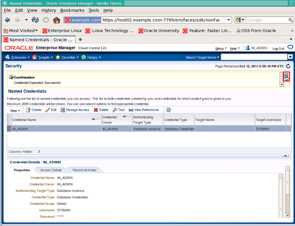Expand the address bar URL dropdown

229,20
